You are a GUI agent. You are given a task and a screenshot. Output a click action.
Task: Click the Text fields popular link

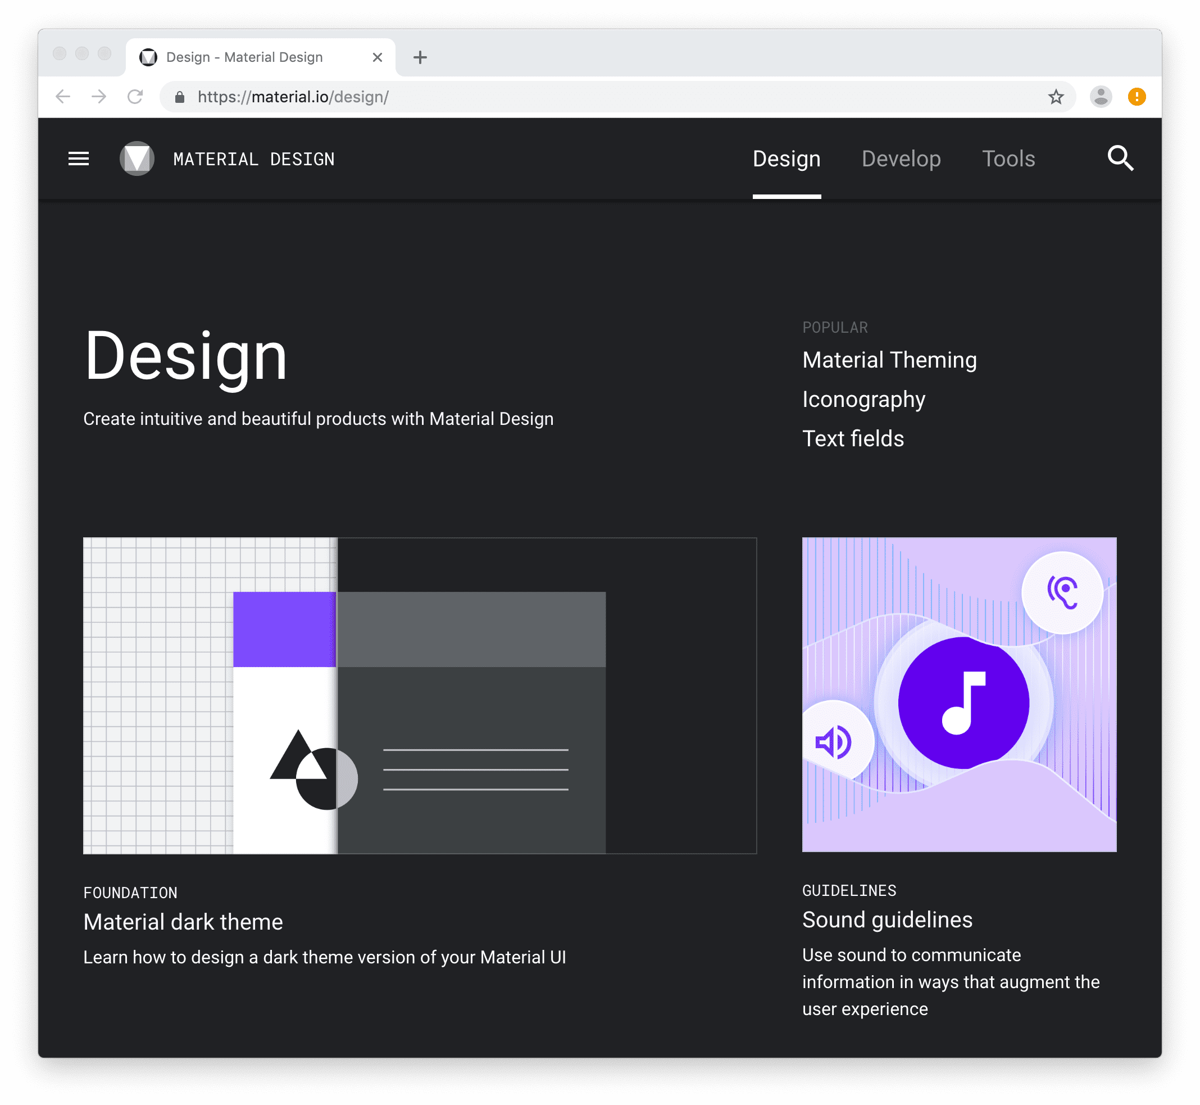[853, 438]
